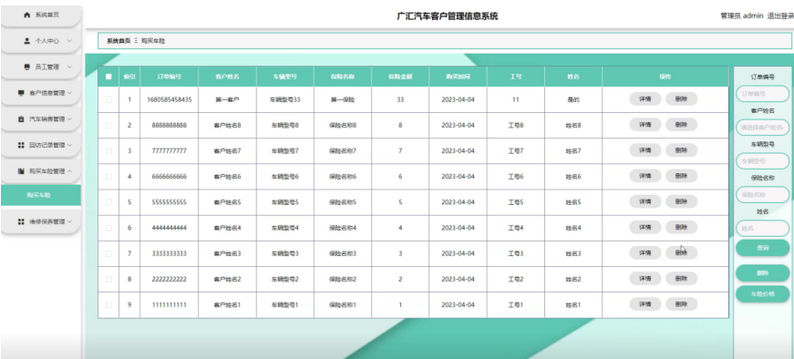Check the row with order 5555555555
This screenshot has width=794, height=359.
[x=108, y=202]
